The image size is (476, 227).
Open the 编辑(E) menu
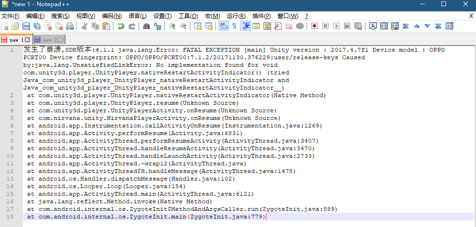tap(35, 16)
